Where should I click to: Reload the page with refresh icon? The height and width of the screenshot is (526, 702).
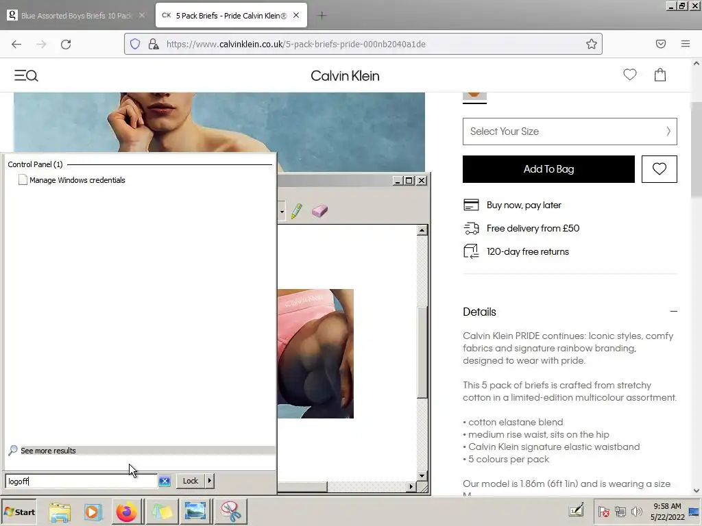(x=66, y=45)
